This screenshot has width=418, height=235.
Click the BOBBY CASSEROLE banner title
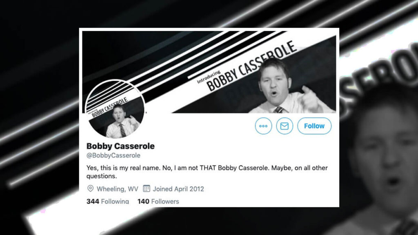251,67
